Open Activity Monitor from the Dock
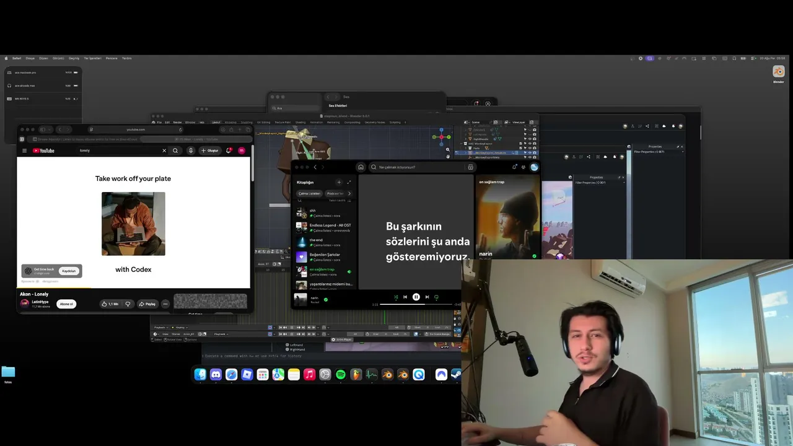Screen dimensions: 793x446 click(372, 374)
